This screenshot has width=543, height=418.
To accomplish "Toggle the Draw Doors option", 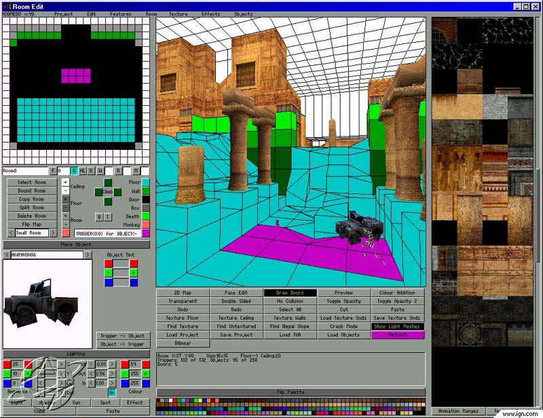I will pyautogui.click(x=291, y=293).
